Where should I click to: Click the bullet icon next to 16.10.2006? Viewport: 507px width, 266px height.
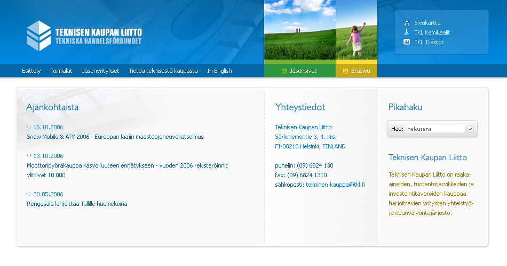pos(29,127)
